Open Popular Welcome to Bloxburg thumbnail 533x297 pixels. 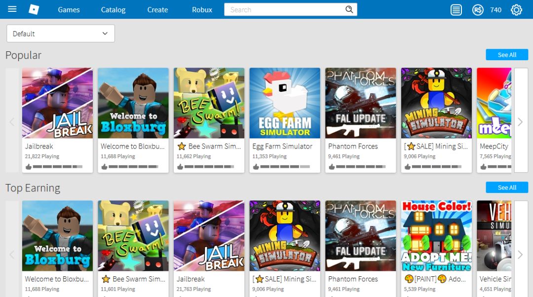tap(133, 103)
